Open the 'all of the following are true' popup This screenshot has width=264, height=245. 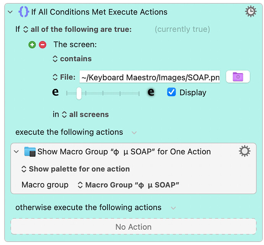coord(77,29)
